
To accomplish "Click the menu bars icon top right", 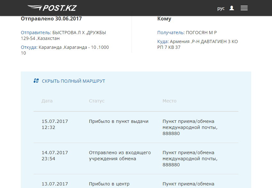I will [x=244, y=8].
